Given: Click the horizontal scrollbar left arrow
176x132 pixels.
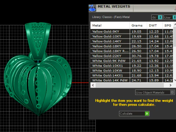Looking at the screenshot, I should click(93, 85).
